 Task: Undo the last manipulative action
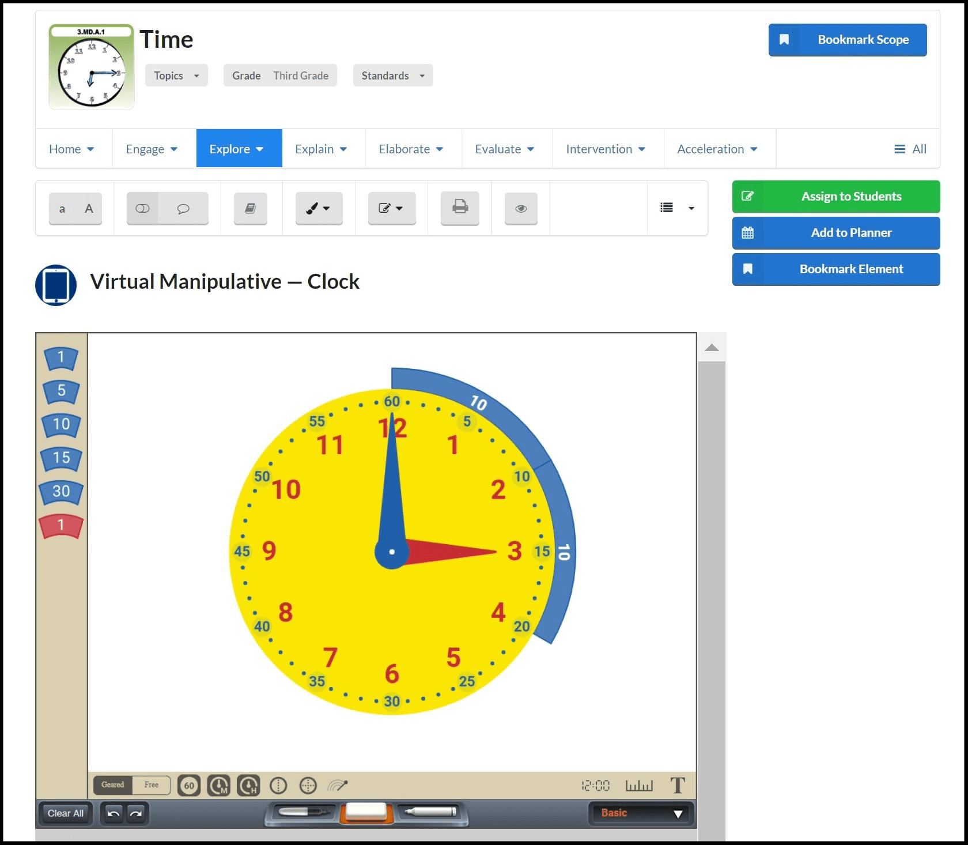[114, 813]
